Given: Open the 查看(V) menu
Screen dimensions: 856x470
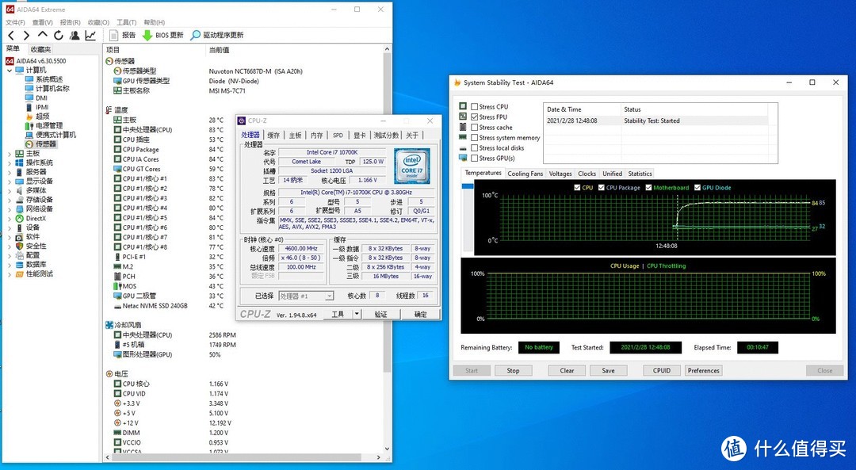Looking at the screenshot, I should (x=43, y=22).
